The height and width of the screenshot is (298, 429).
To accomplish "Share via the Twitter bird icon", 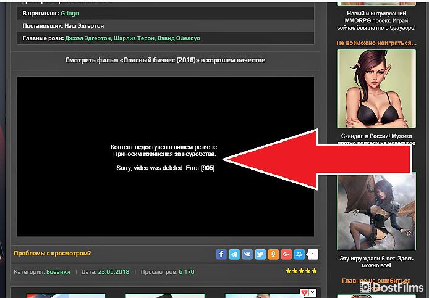I will point(260,254).
